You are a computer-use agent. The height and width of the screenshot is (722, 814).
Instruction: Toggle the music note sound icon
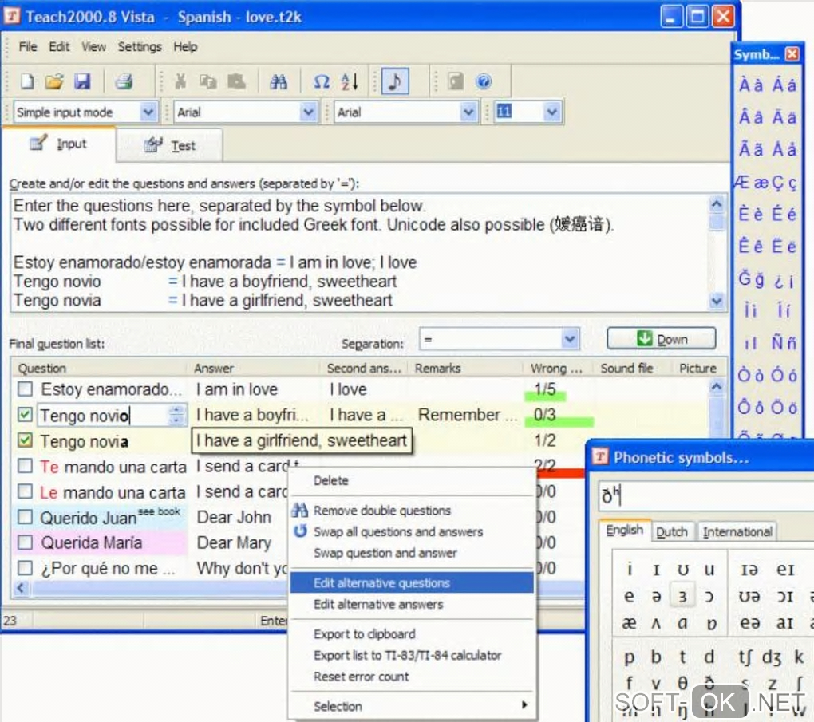(395, 81)
